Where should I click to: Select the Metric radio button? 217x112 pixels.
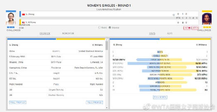100,27
